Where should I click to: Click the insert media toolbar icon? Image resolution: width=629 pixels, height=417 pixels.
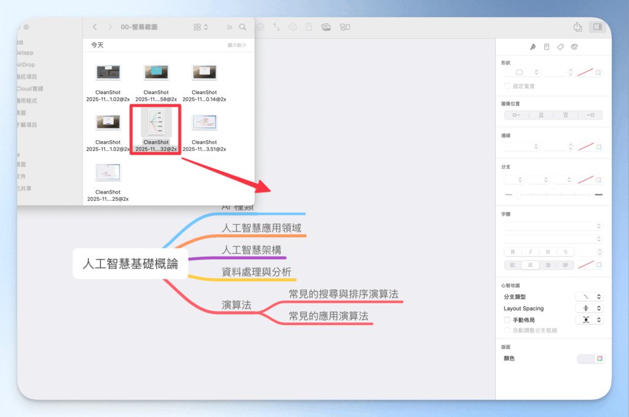pos(326,27)
